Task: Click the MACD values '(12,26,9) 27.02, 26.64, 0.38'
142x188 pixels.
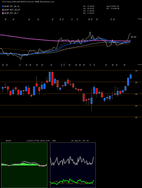Action: (38, 141)
